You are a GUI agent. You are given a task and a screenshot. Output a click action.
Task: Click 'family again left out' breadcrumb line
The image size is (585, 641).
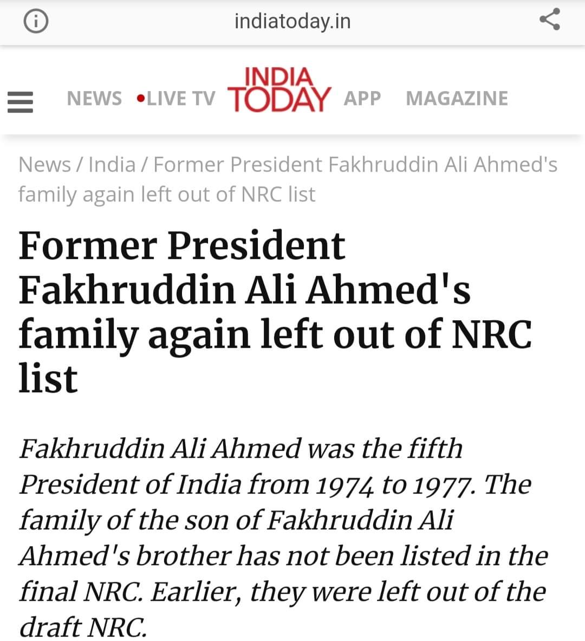(x=167, y=194)
